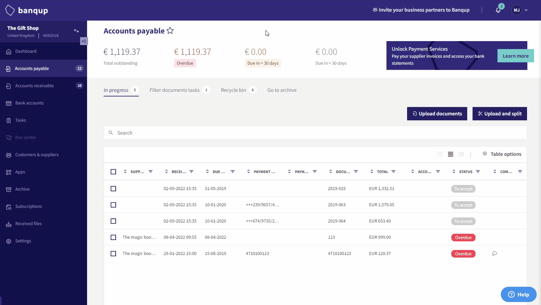Open filter for the DUE... column

tap(233, 171)
